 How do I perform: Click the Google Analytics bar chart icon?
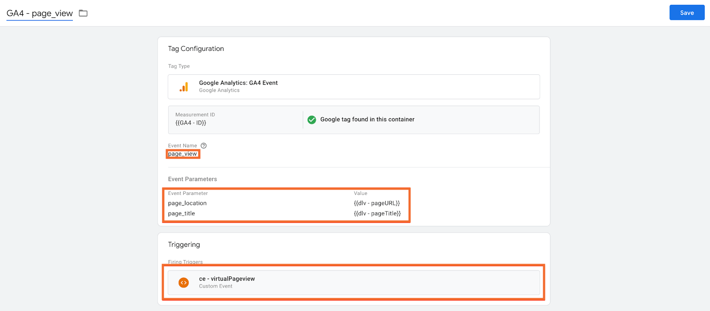[x=184, y=87]
